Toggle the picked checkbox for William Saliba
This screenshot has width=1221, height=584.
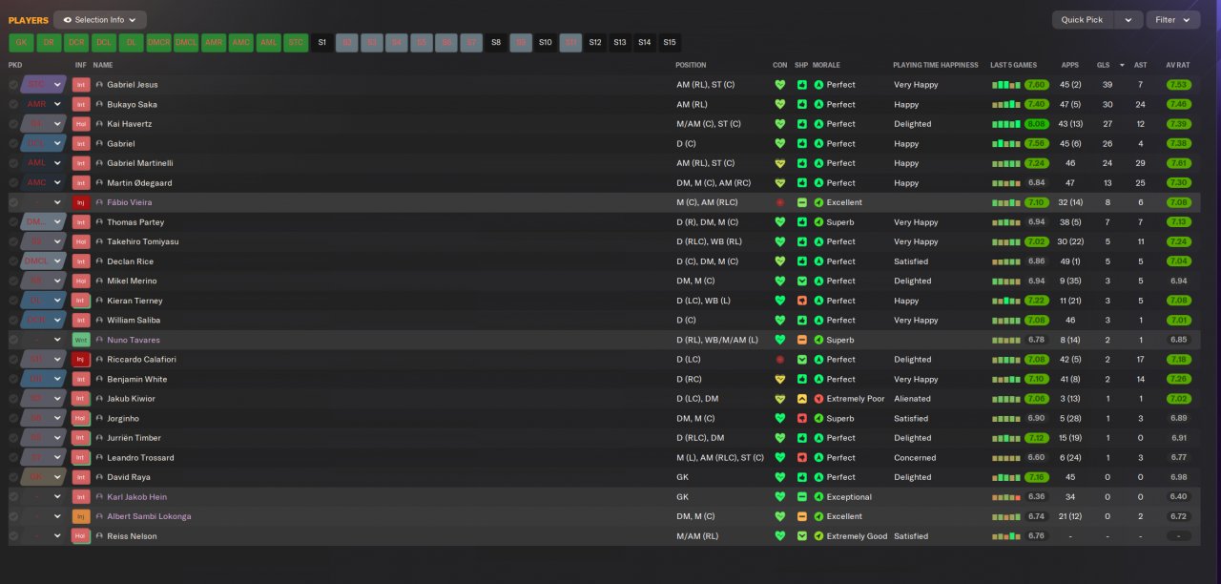coord(13,320)
